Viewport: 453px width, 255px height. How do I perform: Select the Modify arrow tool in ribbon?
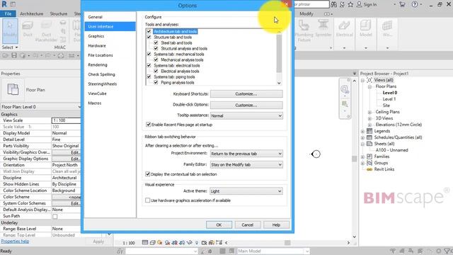click(10, 31)
